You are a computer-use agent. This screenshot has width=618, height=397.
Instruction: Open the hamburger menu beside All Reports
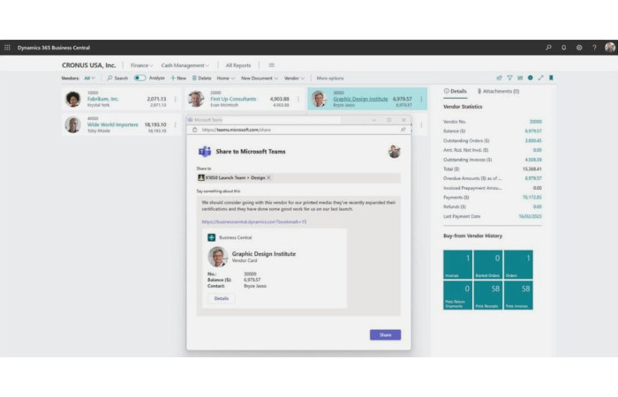[272, 65]
